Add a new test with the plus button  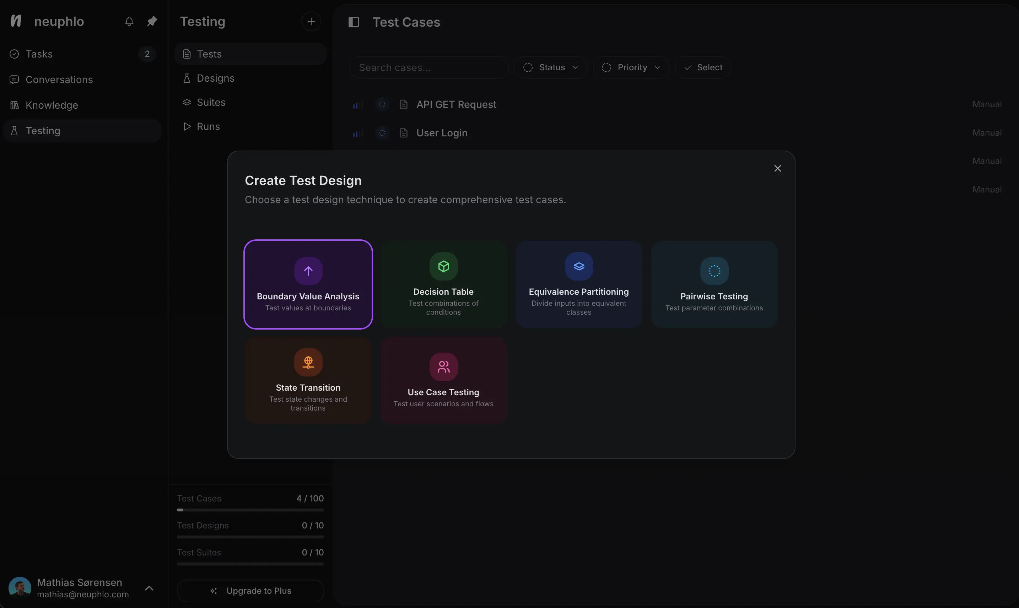click(x=311, y=21)
